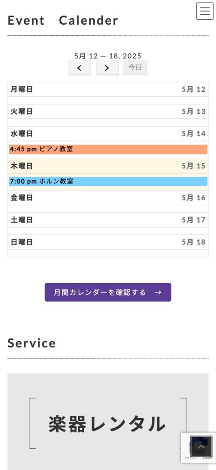
Task: Open the 月間カレンダーを確認する button
Action: click(108, 292)
